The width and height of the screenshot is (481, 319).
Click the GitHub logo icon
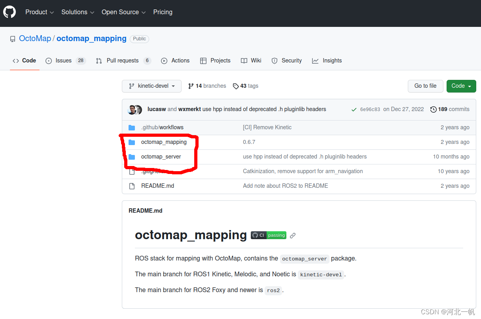pos(9,12)
